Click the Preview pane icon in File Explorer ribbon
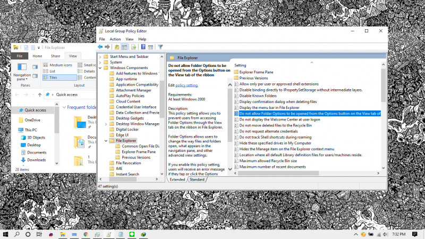This screenshot has height=239, width=425. 35,67
